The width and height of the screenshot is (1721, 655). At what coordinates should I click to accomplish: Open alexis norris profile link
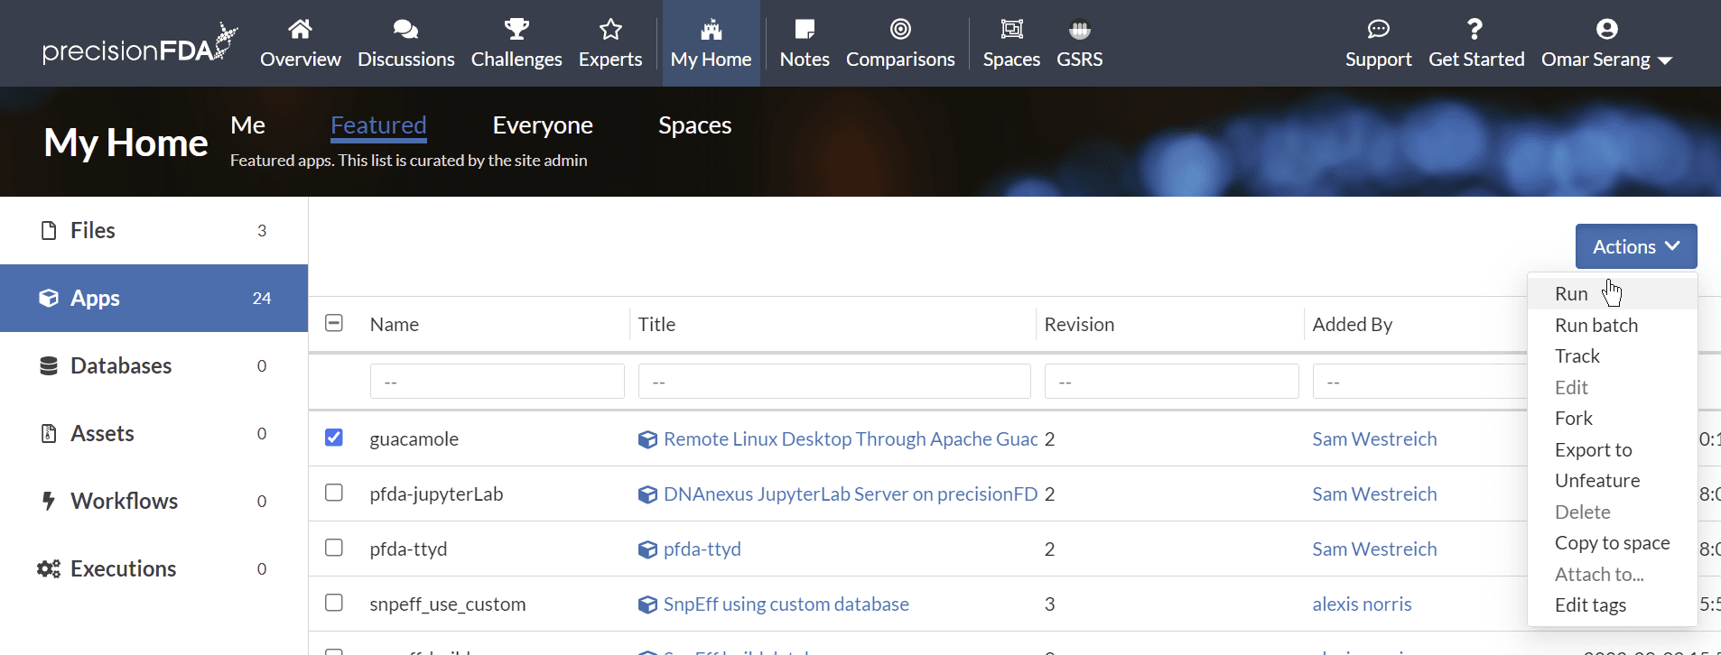coord(1362,604)
